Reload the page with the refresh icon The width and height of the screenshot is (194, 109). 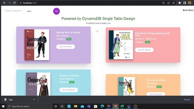pos(14,3)
